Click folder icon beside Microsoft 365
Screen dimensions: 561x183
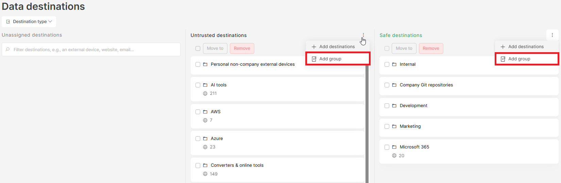pos(394,147)
